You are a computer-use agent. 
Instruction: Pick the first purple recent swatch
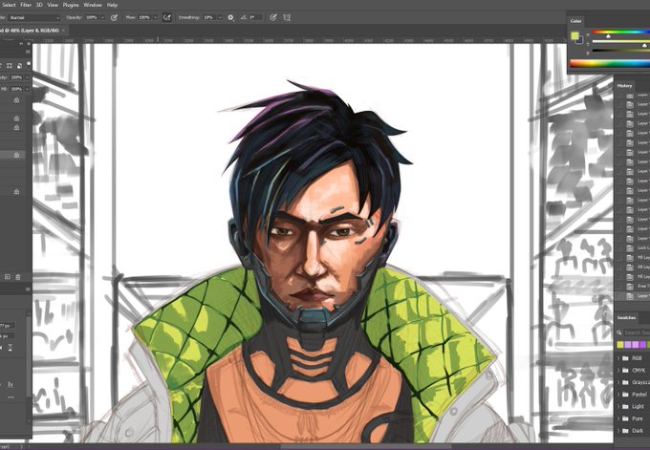(628, 345)
